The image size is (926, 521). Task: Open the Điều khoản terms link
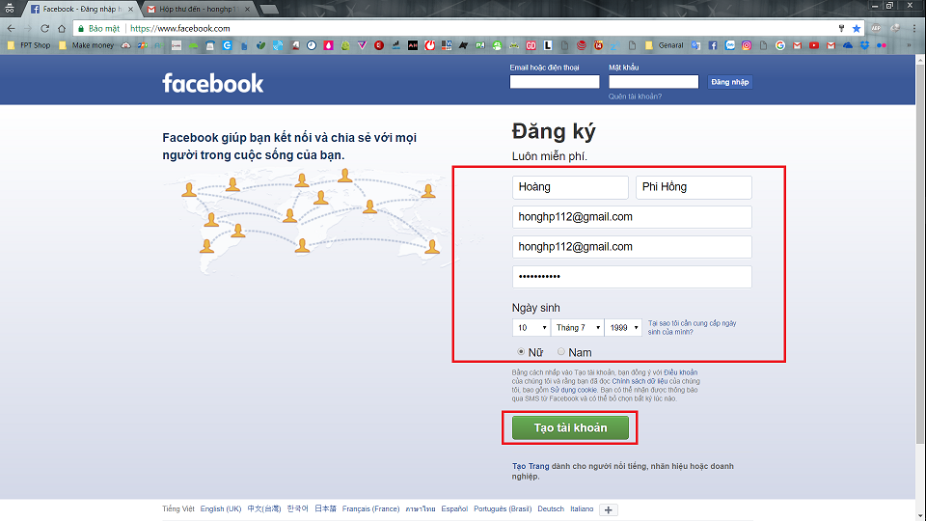[x=680, y=372]
